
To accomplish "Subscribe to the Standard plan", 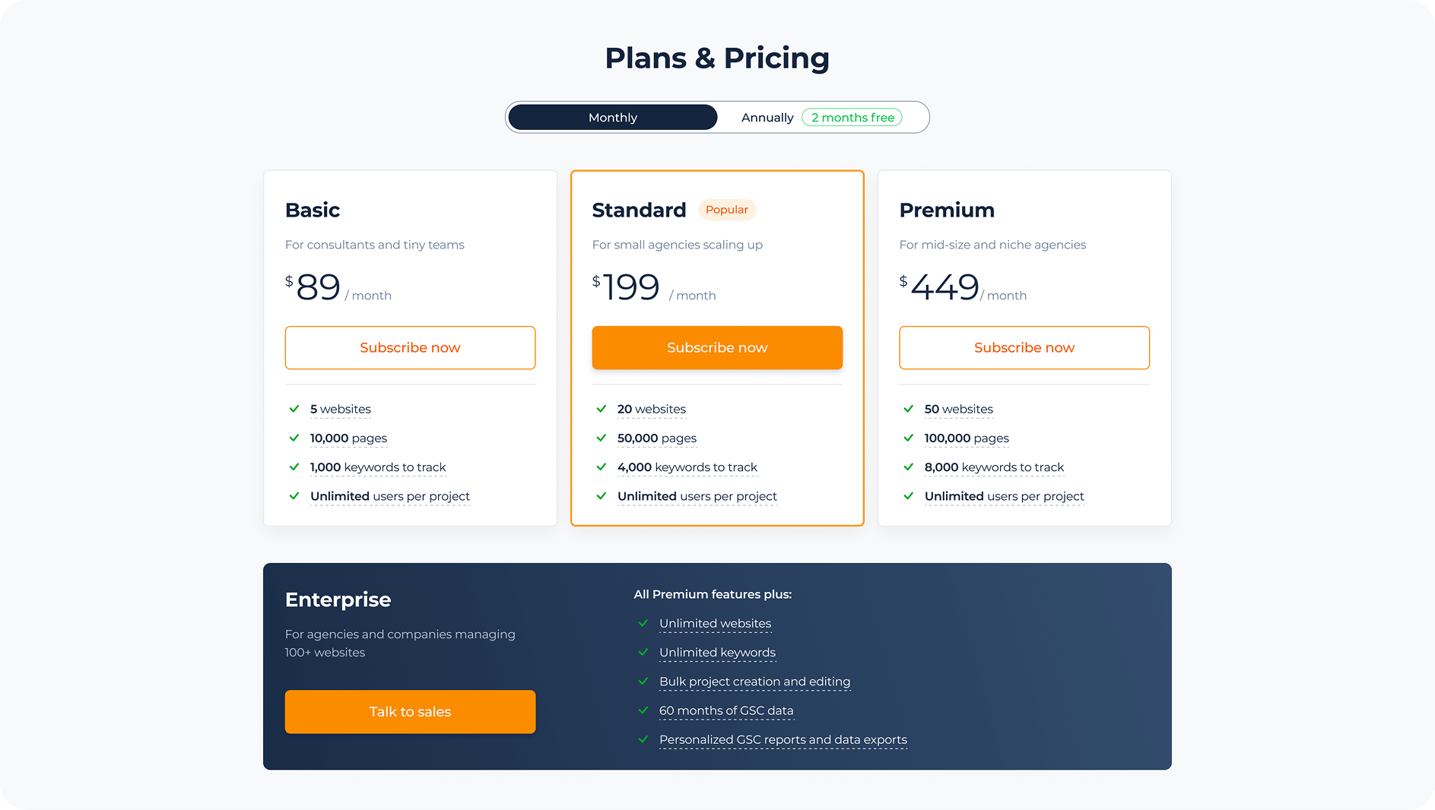I will coord(717,348).
